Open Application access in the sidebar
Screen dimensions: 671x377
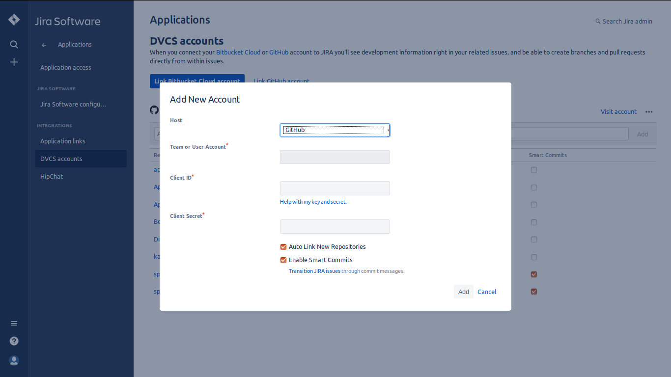(66, 68)
